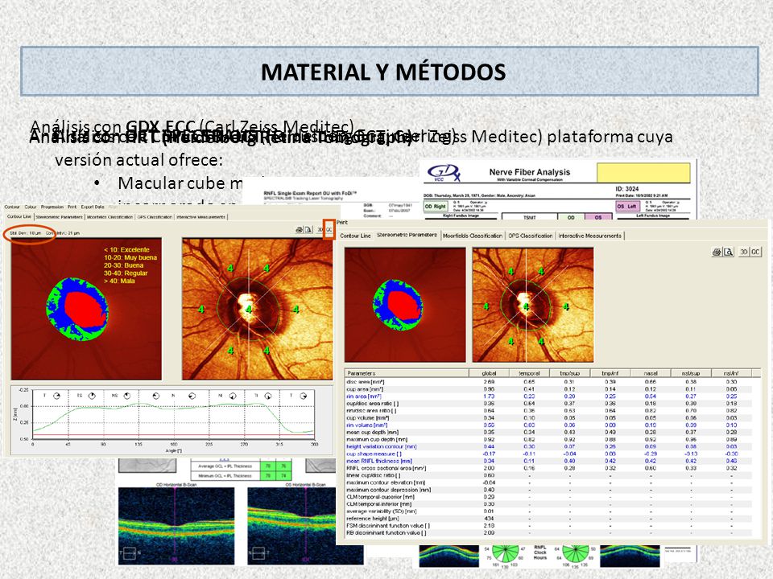Screen dimensions: 773x579
Task: Click print preview icon in left window
Action: tap(308, 230)
